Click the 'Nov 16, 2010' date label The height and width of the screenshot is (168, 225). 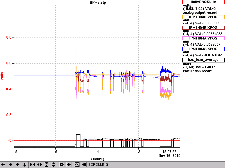[170, 156]
